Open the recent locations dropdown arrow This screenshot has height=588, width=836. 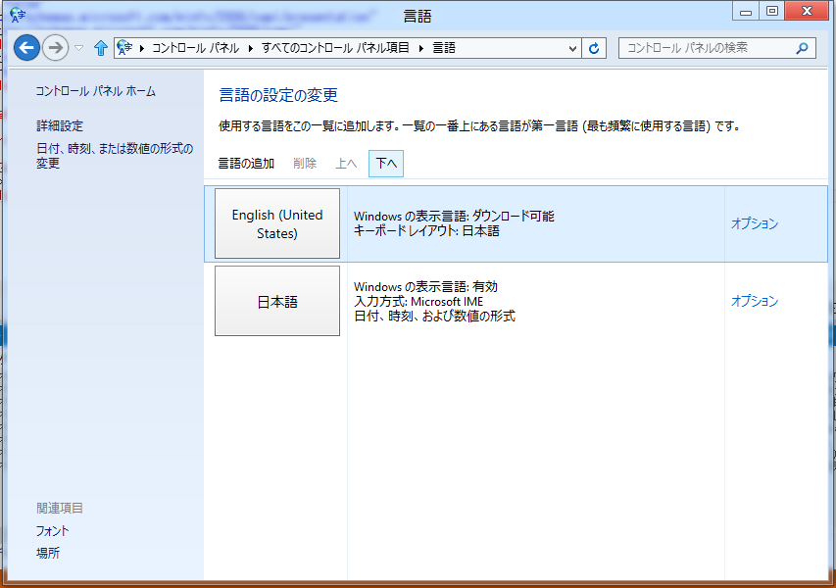coord(79,48)
